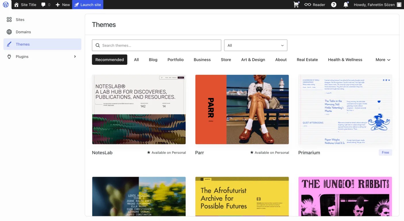Open the Reader

click(x=315, y=5)
